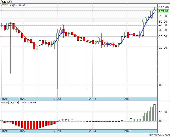Click the 0.00 label on price axis

click(162, 85)
